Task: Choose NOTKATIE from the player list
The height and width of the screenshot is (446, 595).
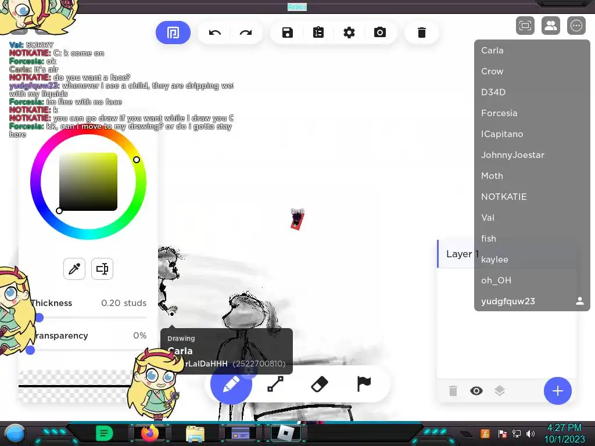Action: pos(532,196)
